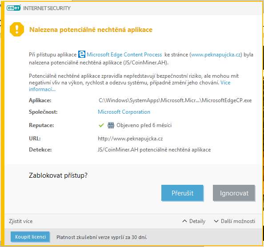This screenshot has width=264, height=247.
Task: Open the Microsoft Edge Content Process link
Action: pyautogui.click(x=124, y=55)
